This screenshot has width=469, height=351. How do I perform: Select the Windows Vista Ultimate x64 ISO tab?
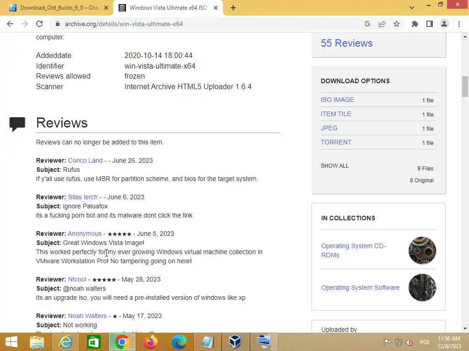tap(168, 8)
